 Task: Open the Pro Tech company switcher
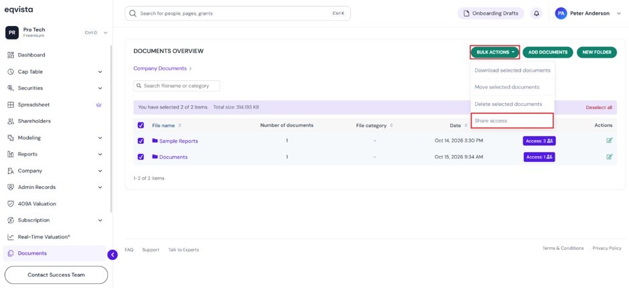point(56,33)
